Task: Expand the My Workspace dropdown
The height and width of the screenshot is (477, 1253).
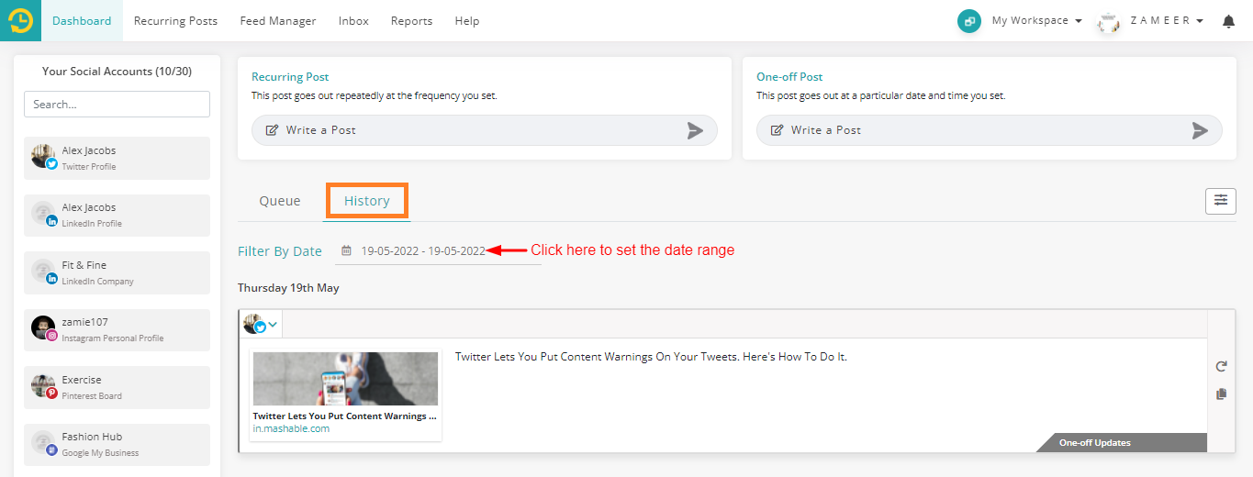Action: [1036, 20]
